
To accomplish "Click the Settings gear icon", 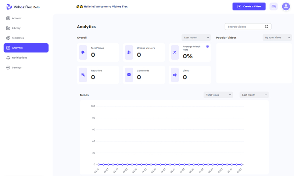I will tap(8, 67).
